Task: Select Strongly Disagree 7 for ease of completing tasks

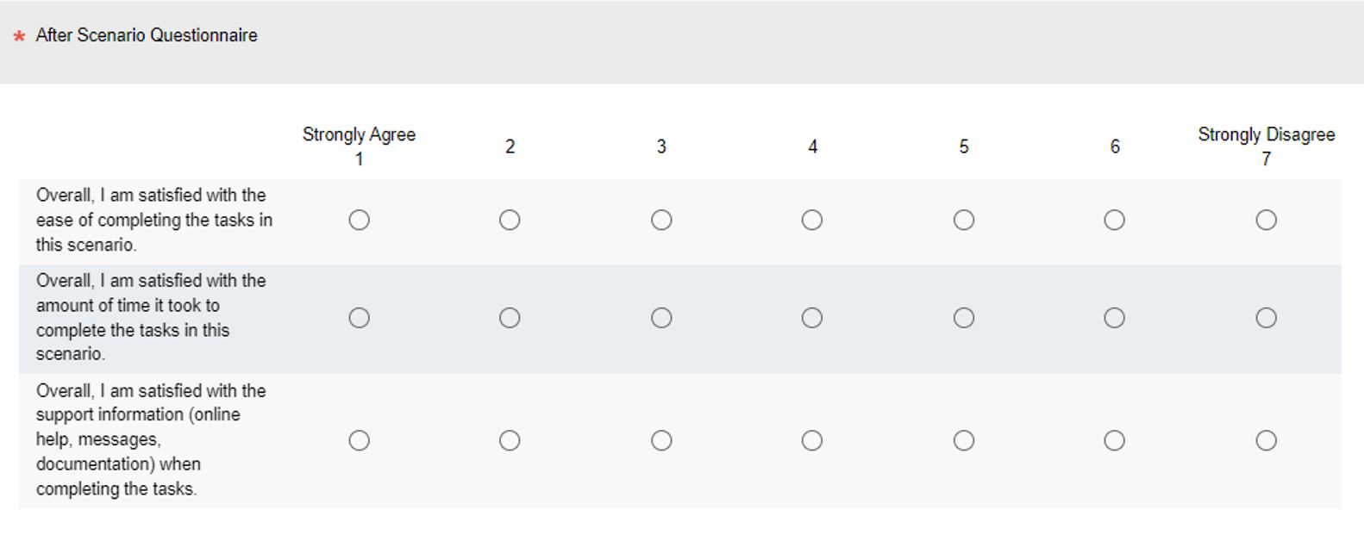Action: click(x=1266, y=221)
